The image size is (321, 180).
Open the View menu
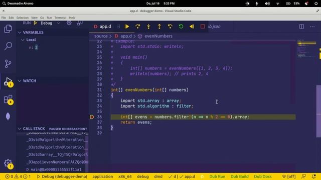(34, 18)
